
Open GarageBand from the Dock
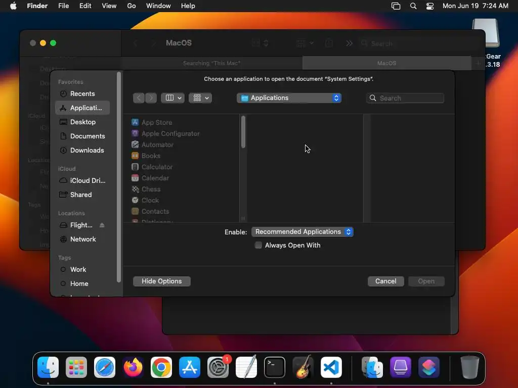tap(303, 367)
